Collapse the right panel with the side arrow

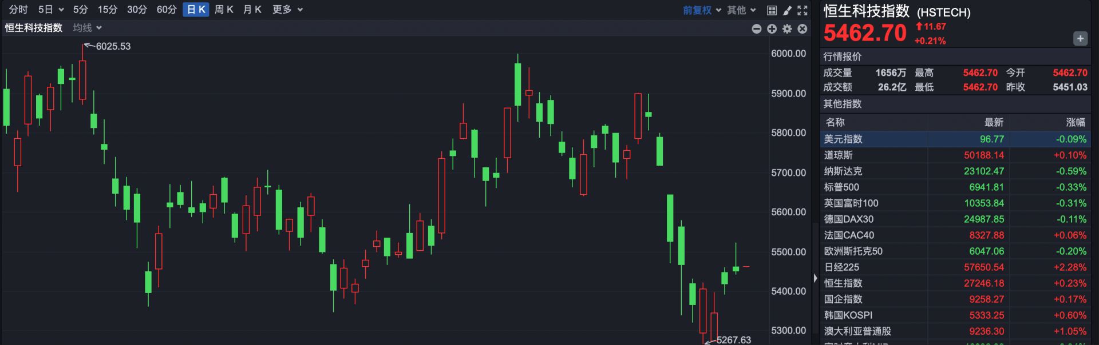tap(815, 277)
